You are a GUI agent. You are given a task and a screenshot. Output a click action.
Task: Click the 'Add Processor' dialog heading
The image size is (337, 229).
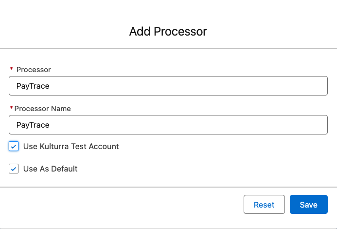click(168, 32)
